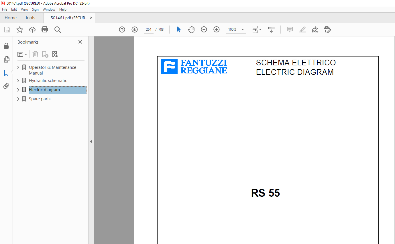Screen dimensions: 395x244
Task: Open the File menu
Action: [x=5, y=9]
